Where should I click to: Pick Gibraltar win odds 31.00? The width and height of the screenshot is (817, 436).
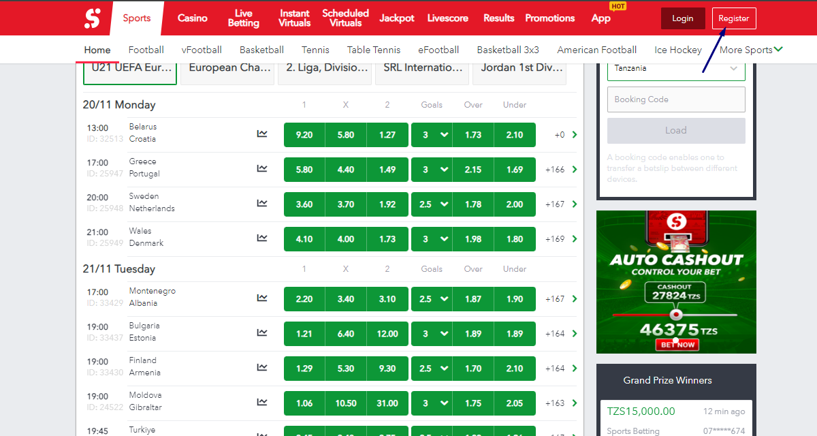click(387, 403)
